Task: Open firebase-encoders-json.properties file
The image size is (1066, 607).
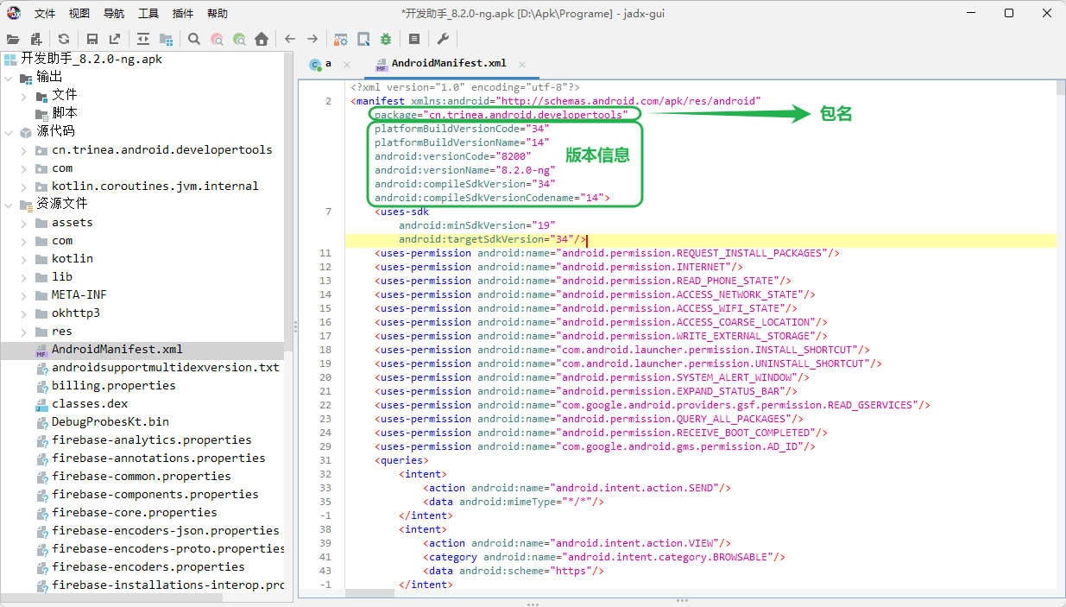Action: pyautogui.click(x=165, y=530)
